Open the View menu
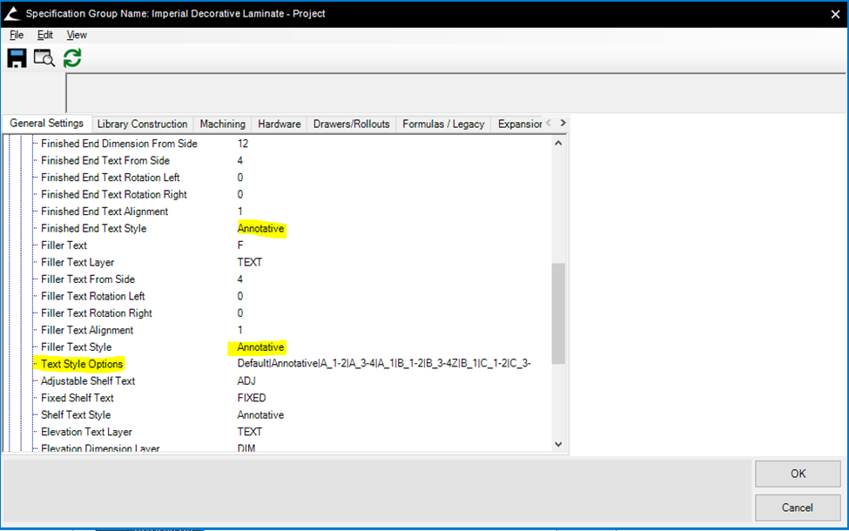The width and height of the screenshot is (849, 531). [x=77, y=35]
